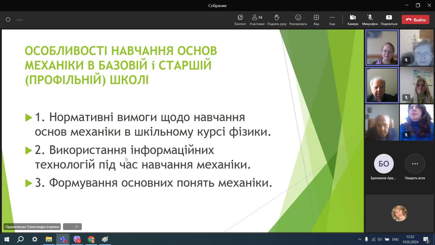
Task: Click slide item 1 Нормативні вимоги
Action: [153, 124]
